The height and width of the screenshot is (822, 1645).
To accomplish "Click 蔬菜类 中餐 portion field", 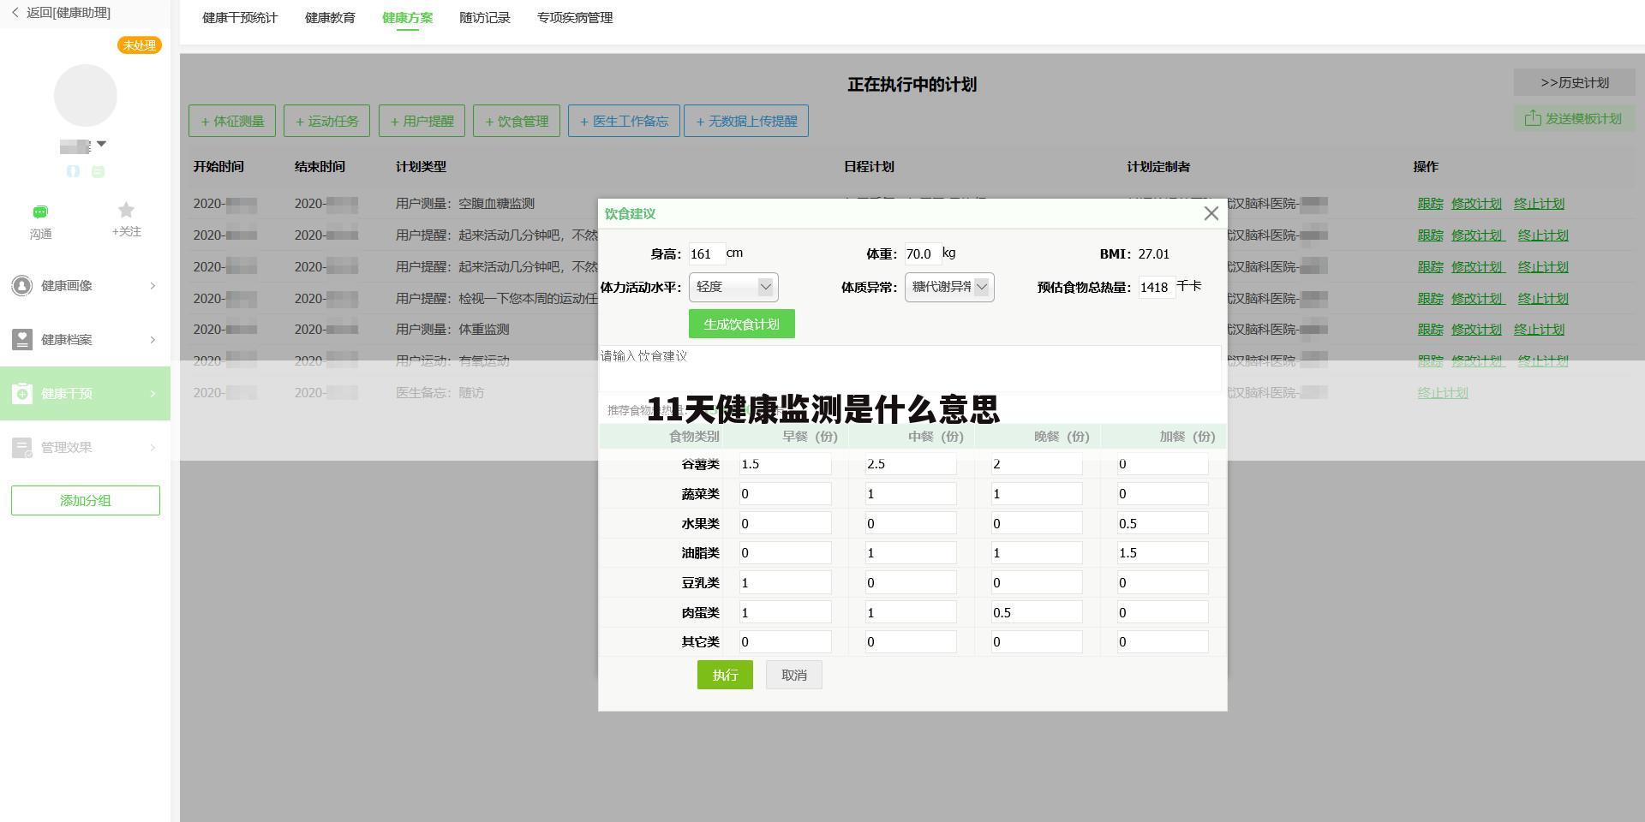I will 911,493.
